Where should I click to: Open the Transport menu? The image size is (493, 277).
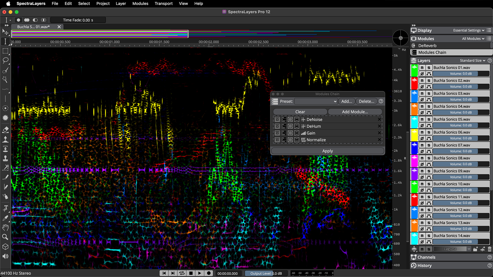[164, 4]
